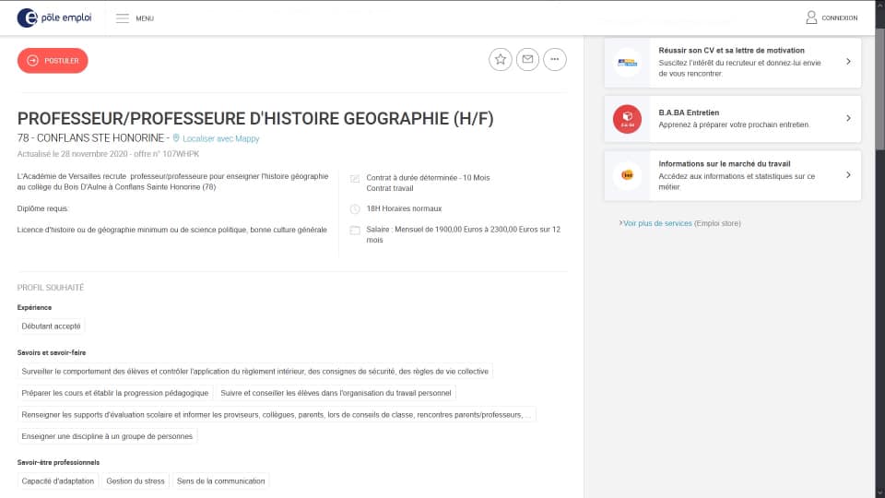Click the Localiser avec Mappy link
The width and height of the screenshot is (885, 498).
pos(221,138)
